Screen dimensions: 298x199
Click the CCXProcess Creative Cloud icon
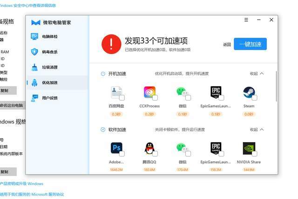149,92
